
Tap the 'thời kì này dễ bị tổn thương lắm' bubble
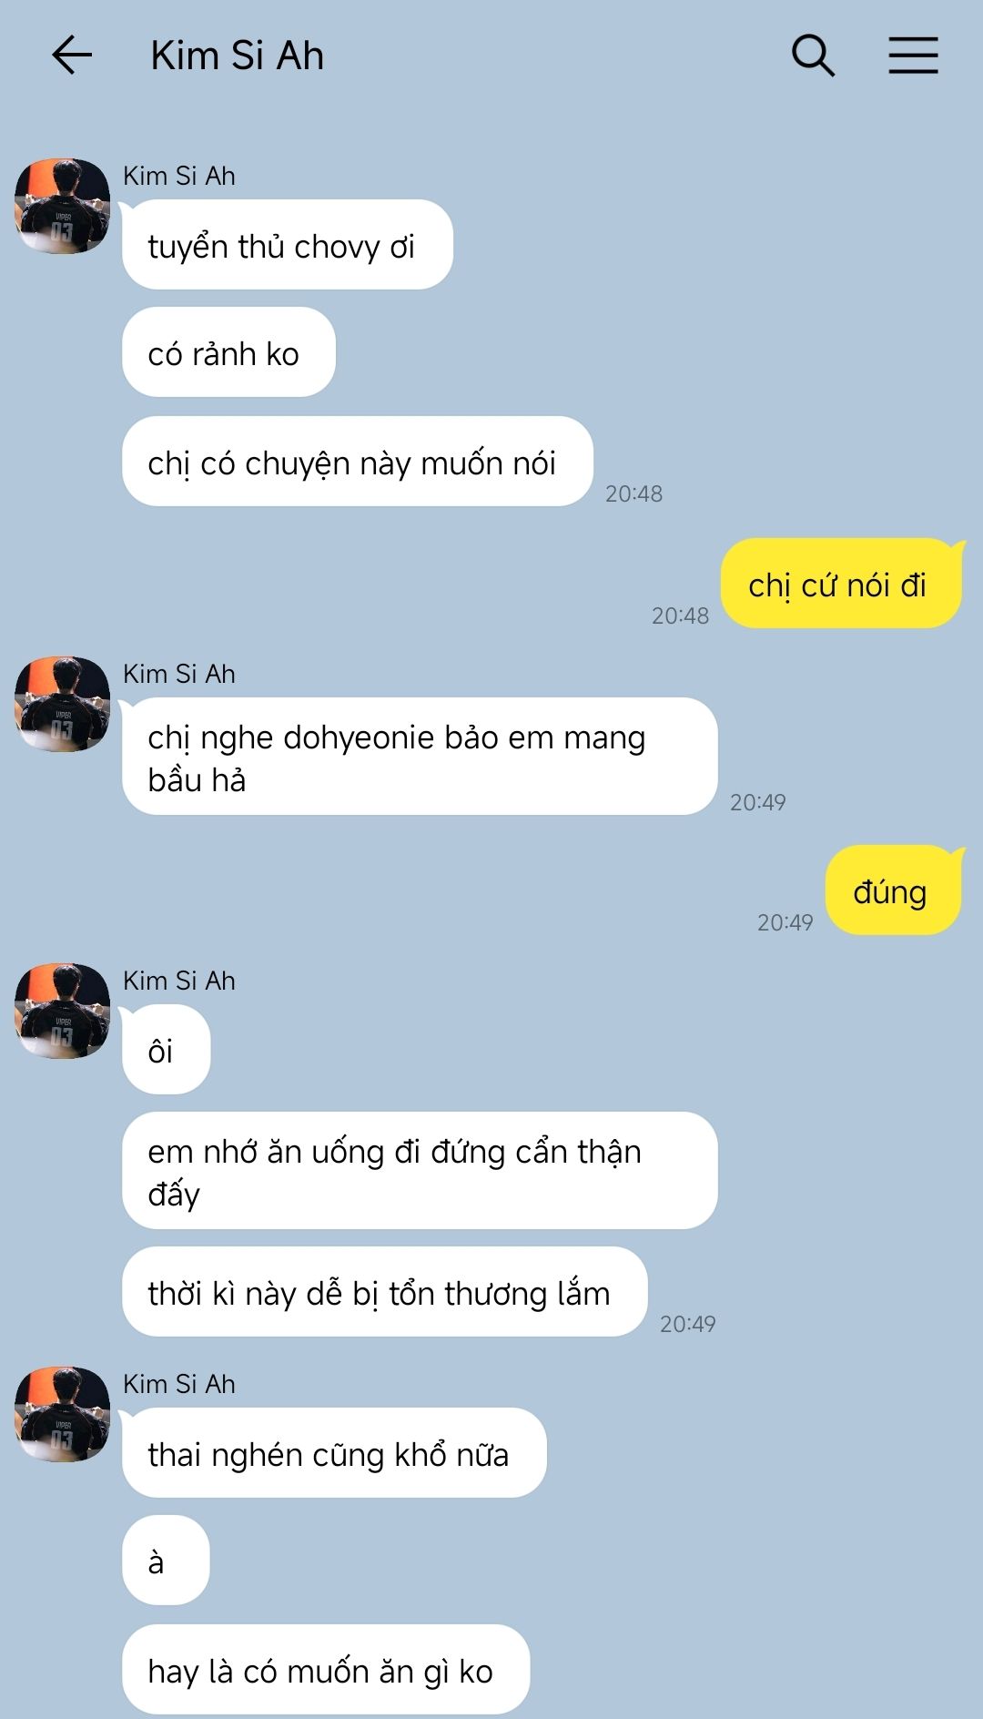385,1292
